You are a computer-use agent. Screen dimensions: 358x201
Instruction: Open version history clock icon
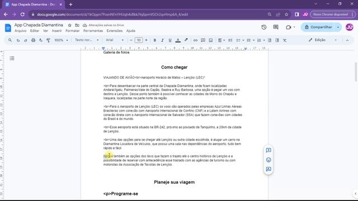click(264, 27)
